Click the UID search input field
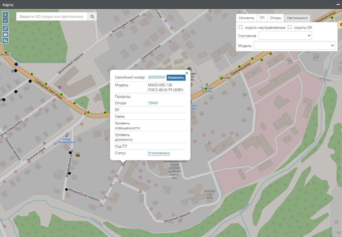Screen dimensions: 342x237 click(52, 16)
